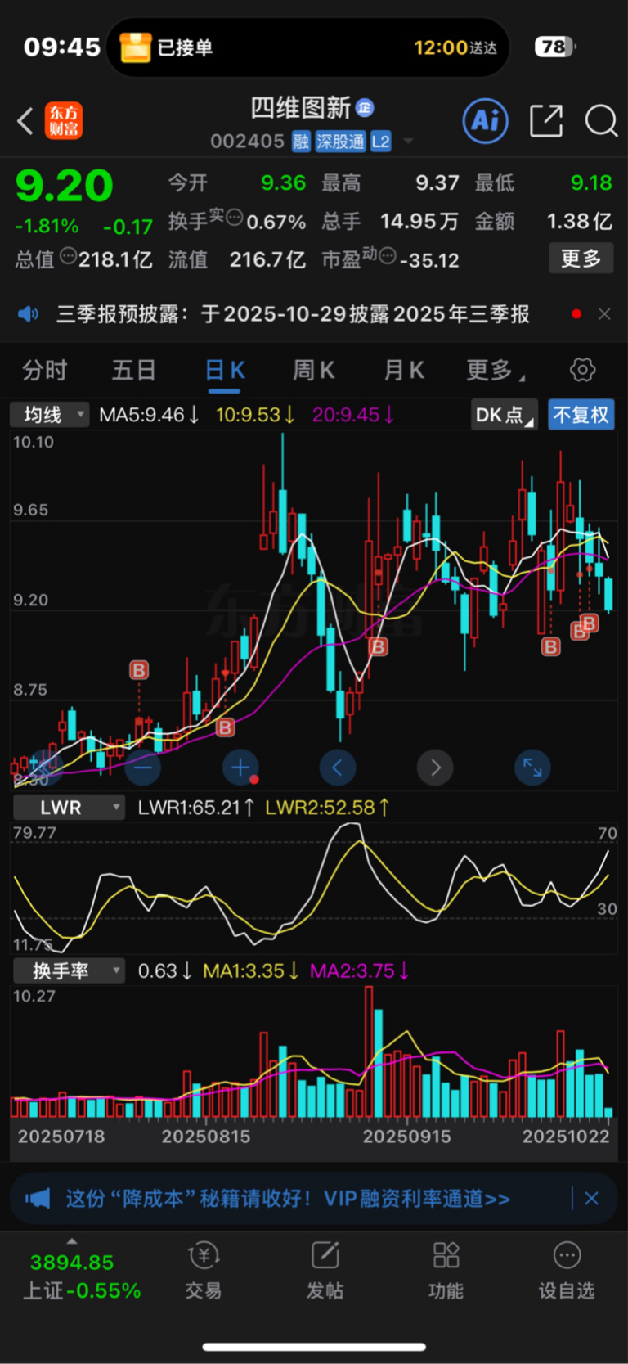Tap the L2 badge
The height and width of the screenshot is (1364, 628).
(x=381, y=142)
